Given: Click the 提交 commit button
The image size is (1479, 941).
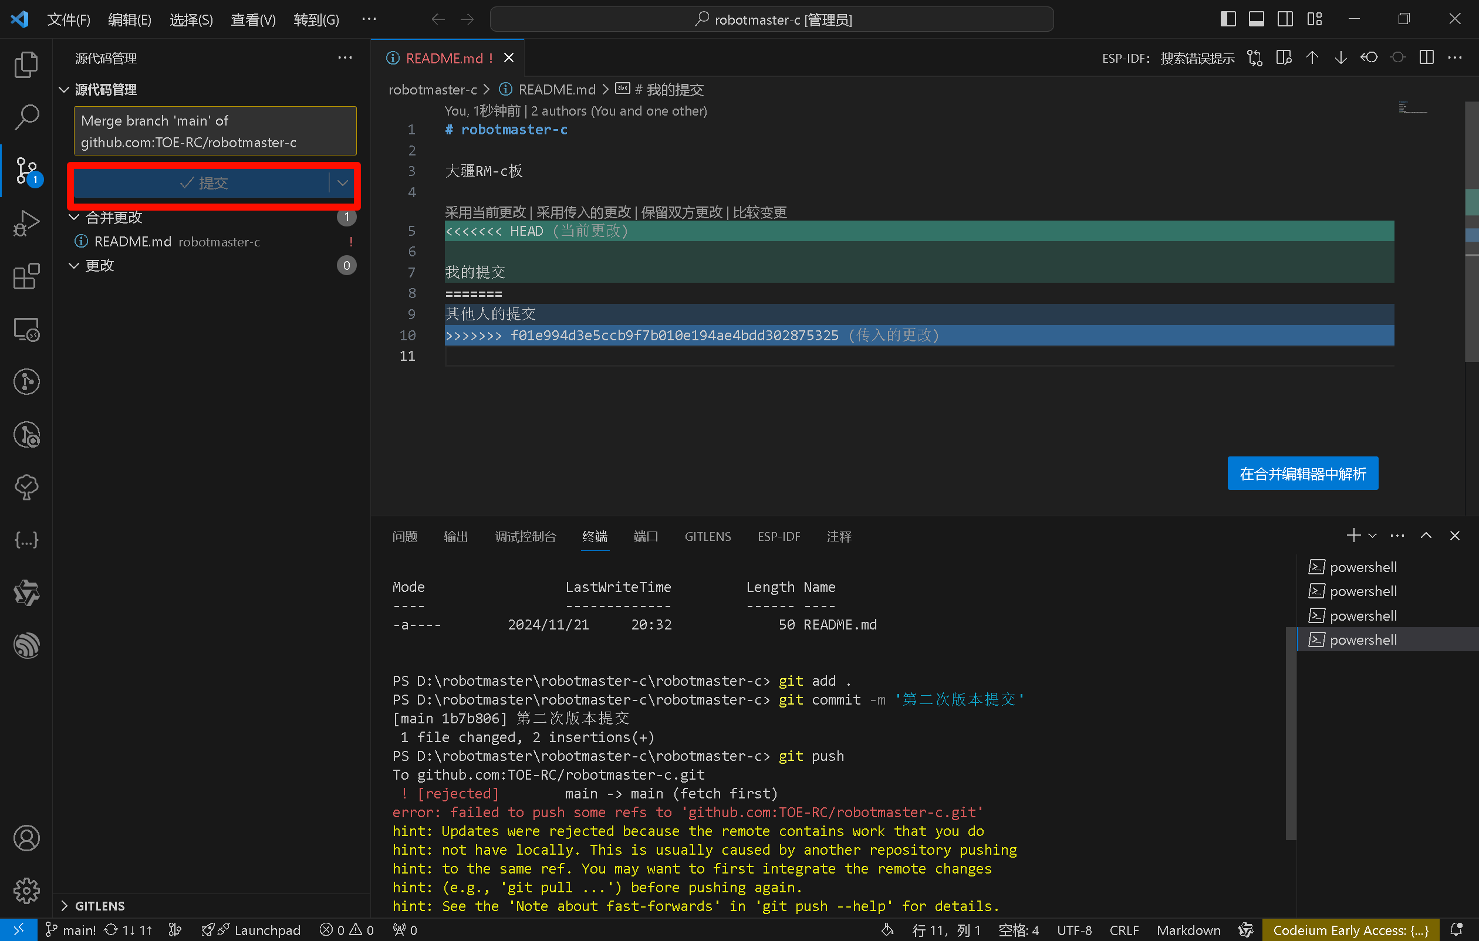Looking at the screenshot, I should [202, 183].
